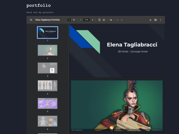Open the PDF viewer more actions menu

(160, 20)
